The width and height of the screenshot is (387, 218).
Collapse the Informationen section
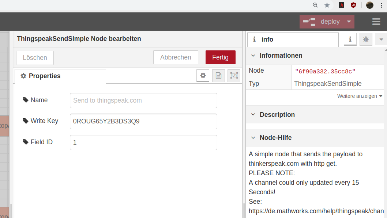click(253, 56)
